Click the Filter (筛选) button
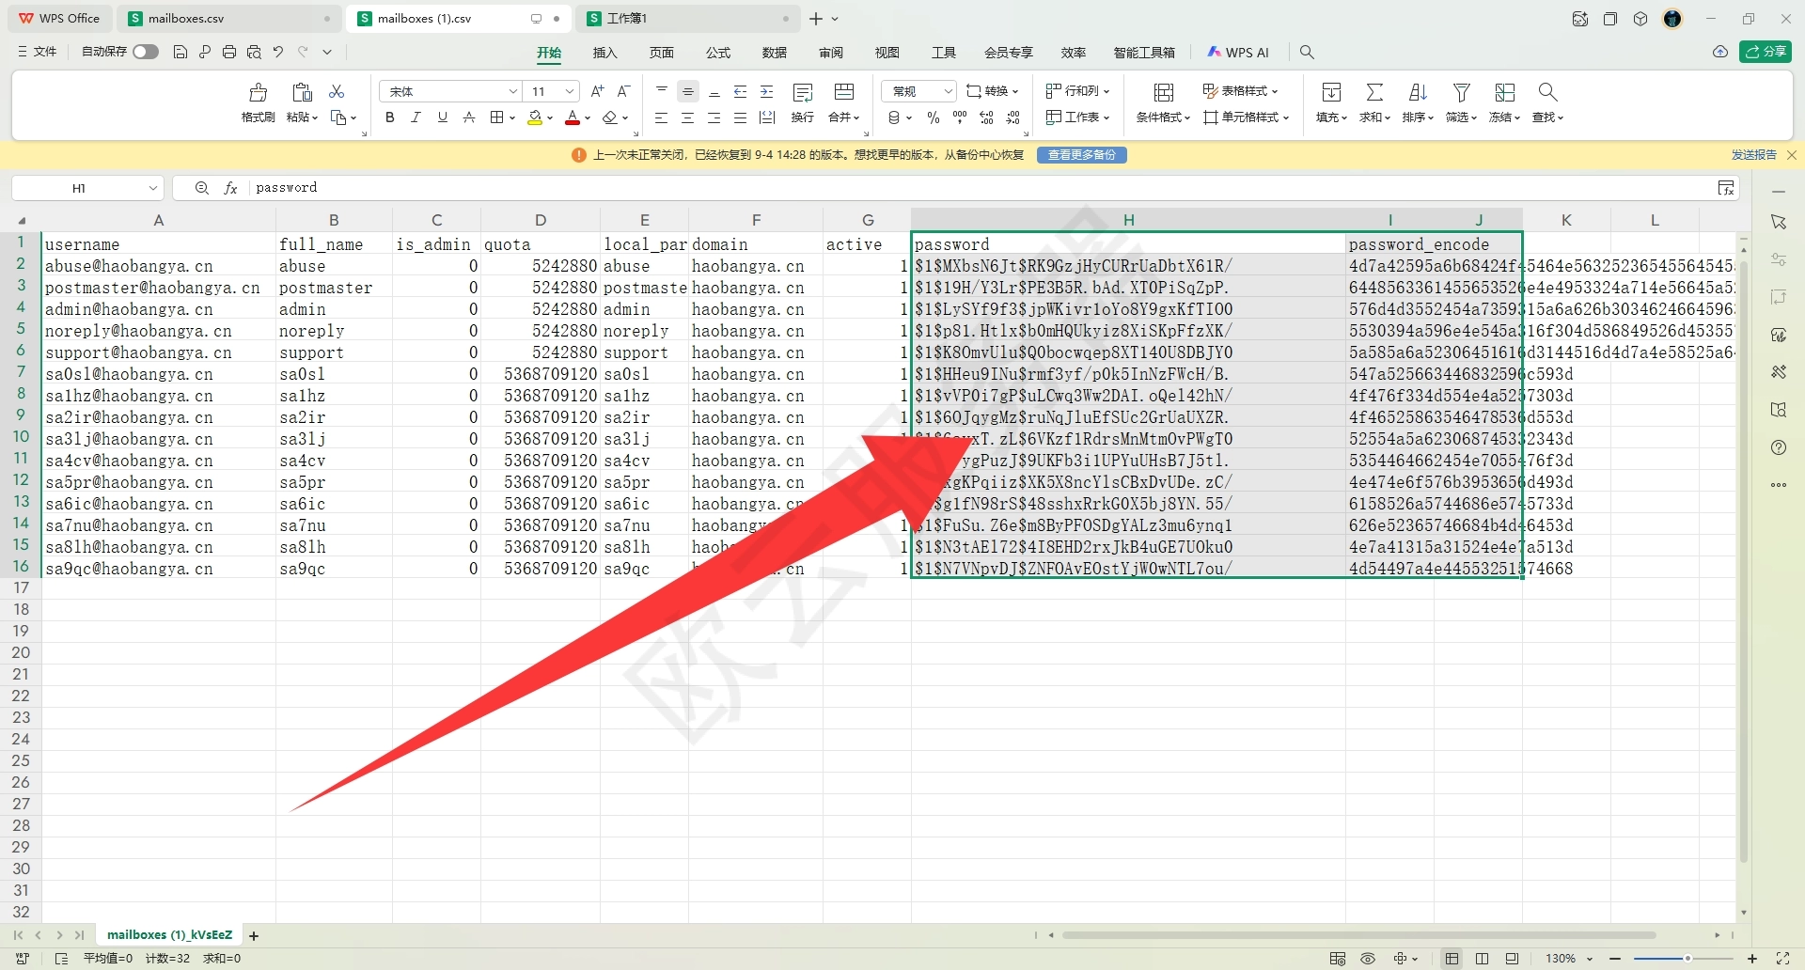Viewport: 1805px width, 970px height. click(1461, 102)
